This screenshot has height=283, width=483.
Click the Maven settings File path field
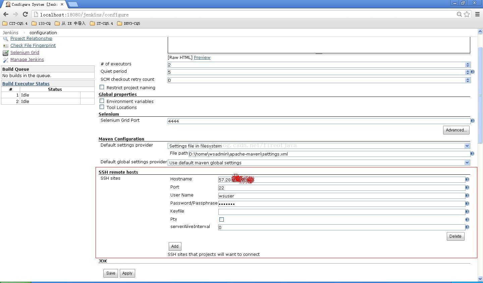click(x=329, y=154)
